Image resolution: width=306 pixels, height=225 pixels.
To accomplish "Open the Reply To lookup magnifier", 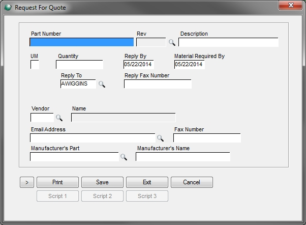I will 102,85.
